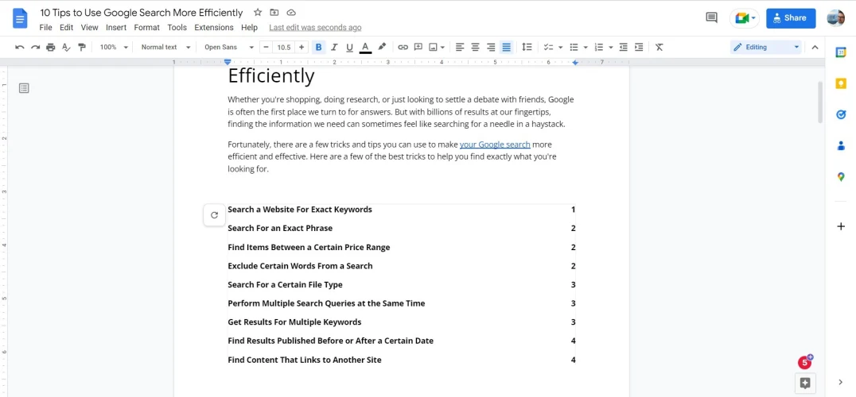Click the update table of contents icon
The height and width of the screenshot is (397, 856).
point(214,214)
